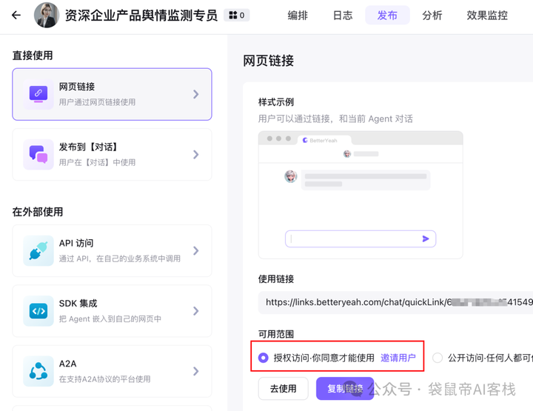
Task: Click the 可用范围 label
Action: 275,334
